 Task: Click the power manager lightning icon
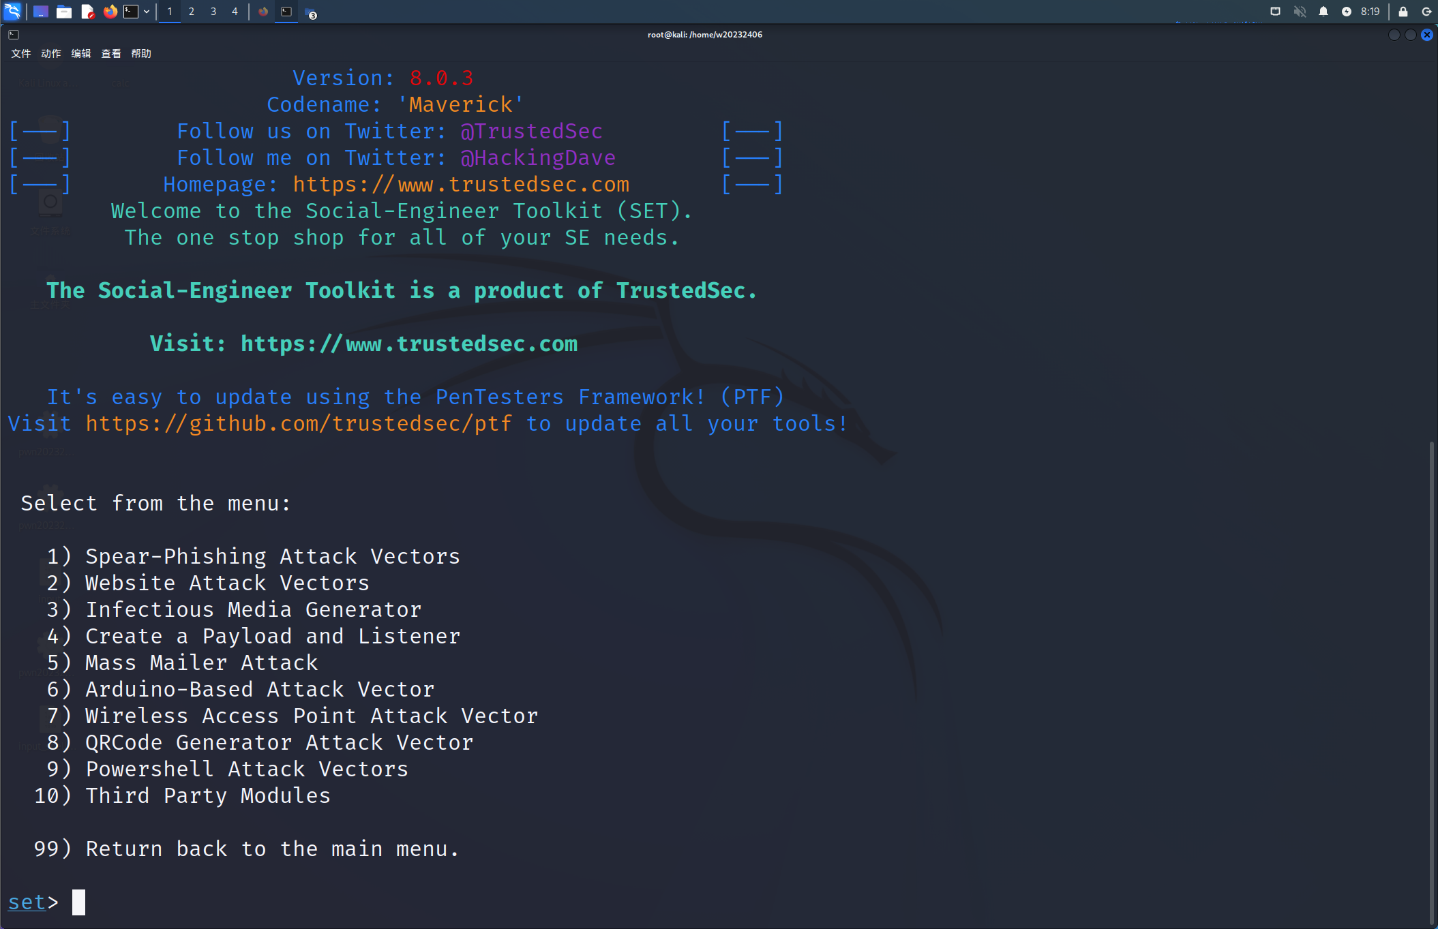click(x=1346, y=12)
